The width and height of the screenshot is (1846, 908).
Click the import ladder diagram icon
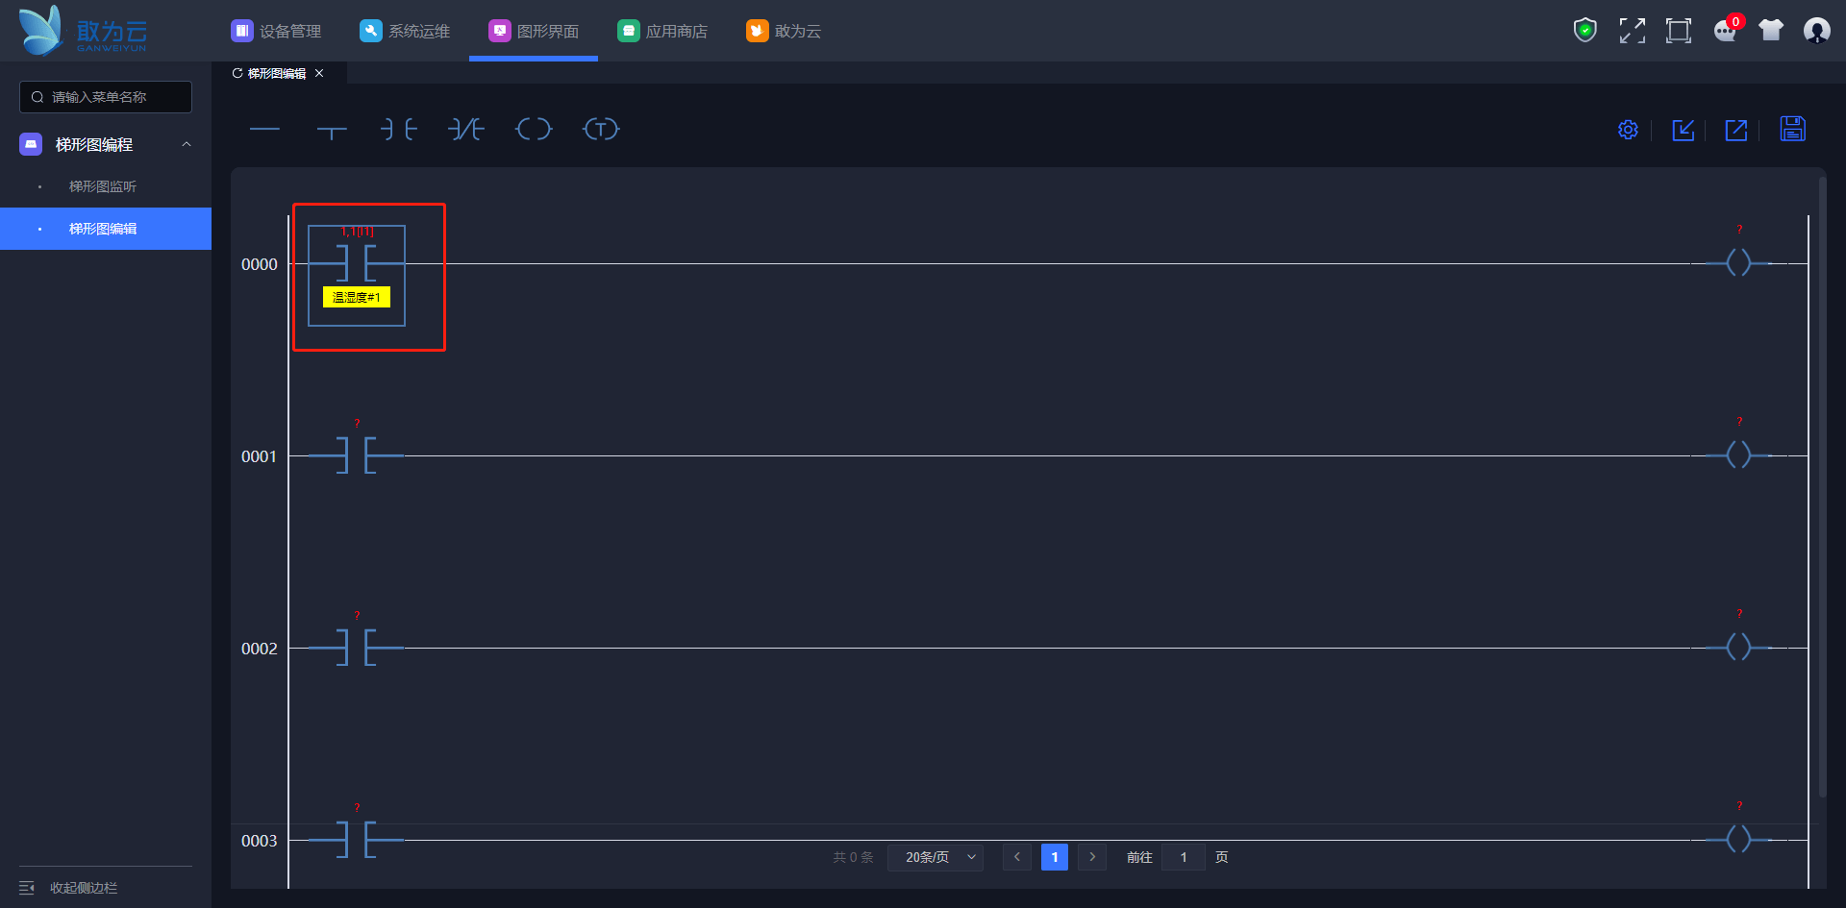pos(1683,130)
